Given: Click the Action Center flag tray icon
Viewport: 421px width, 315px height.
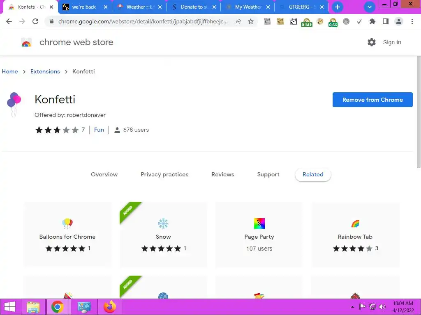Looking at the screenshot, I should coord(362,307).
